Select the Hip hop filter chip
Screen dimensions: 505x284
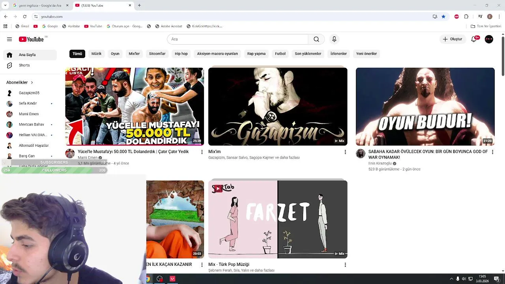click(x=181, y=54)
